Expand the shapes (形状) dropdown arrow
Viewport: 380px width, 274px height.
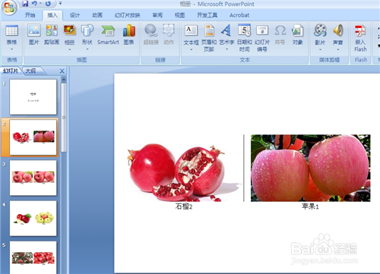[87, 49]
